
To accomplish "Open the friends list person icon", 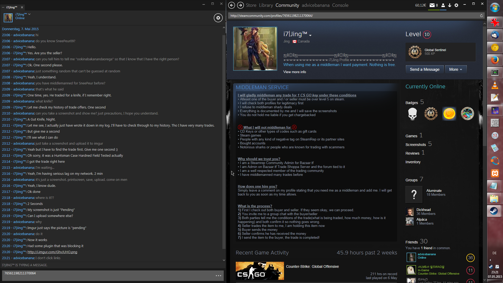I will tap(443, 5).
